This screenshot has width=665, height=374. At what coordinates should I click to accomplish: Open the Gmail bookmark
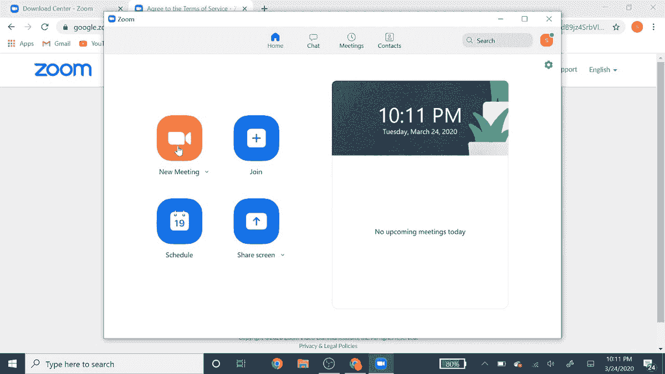[57, 44]
